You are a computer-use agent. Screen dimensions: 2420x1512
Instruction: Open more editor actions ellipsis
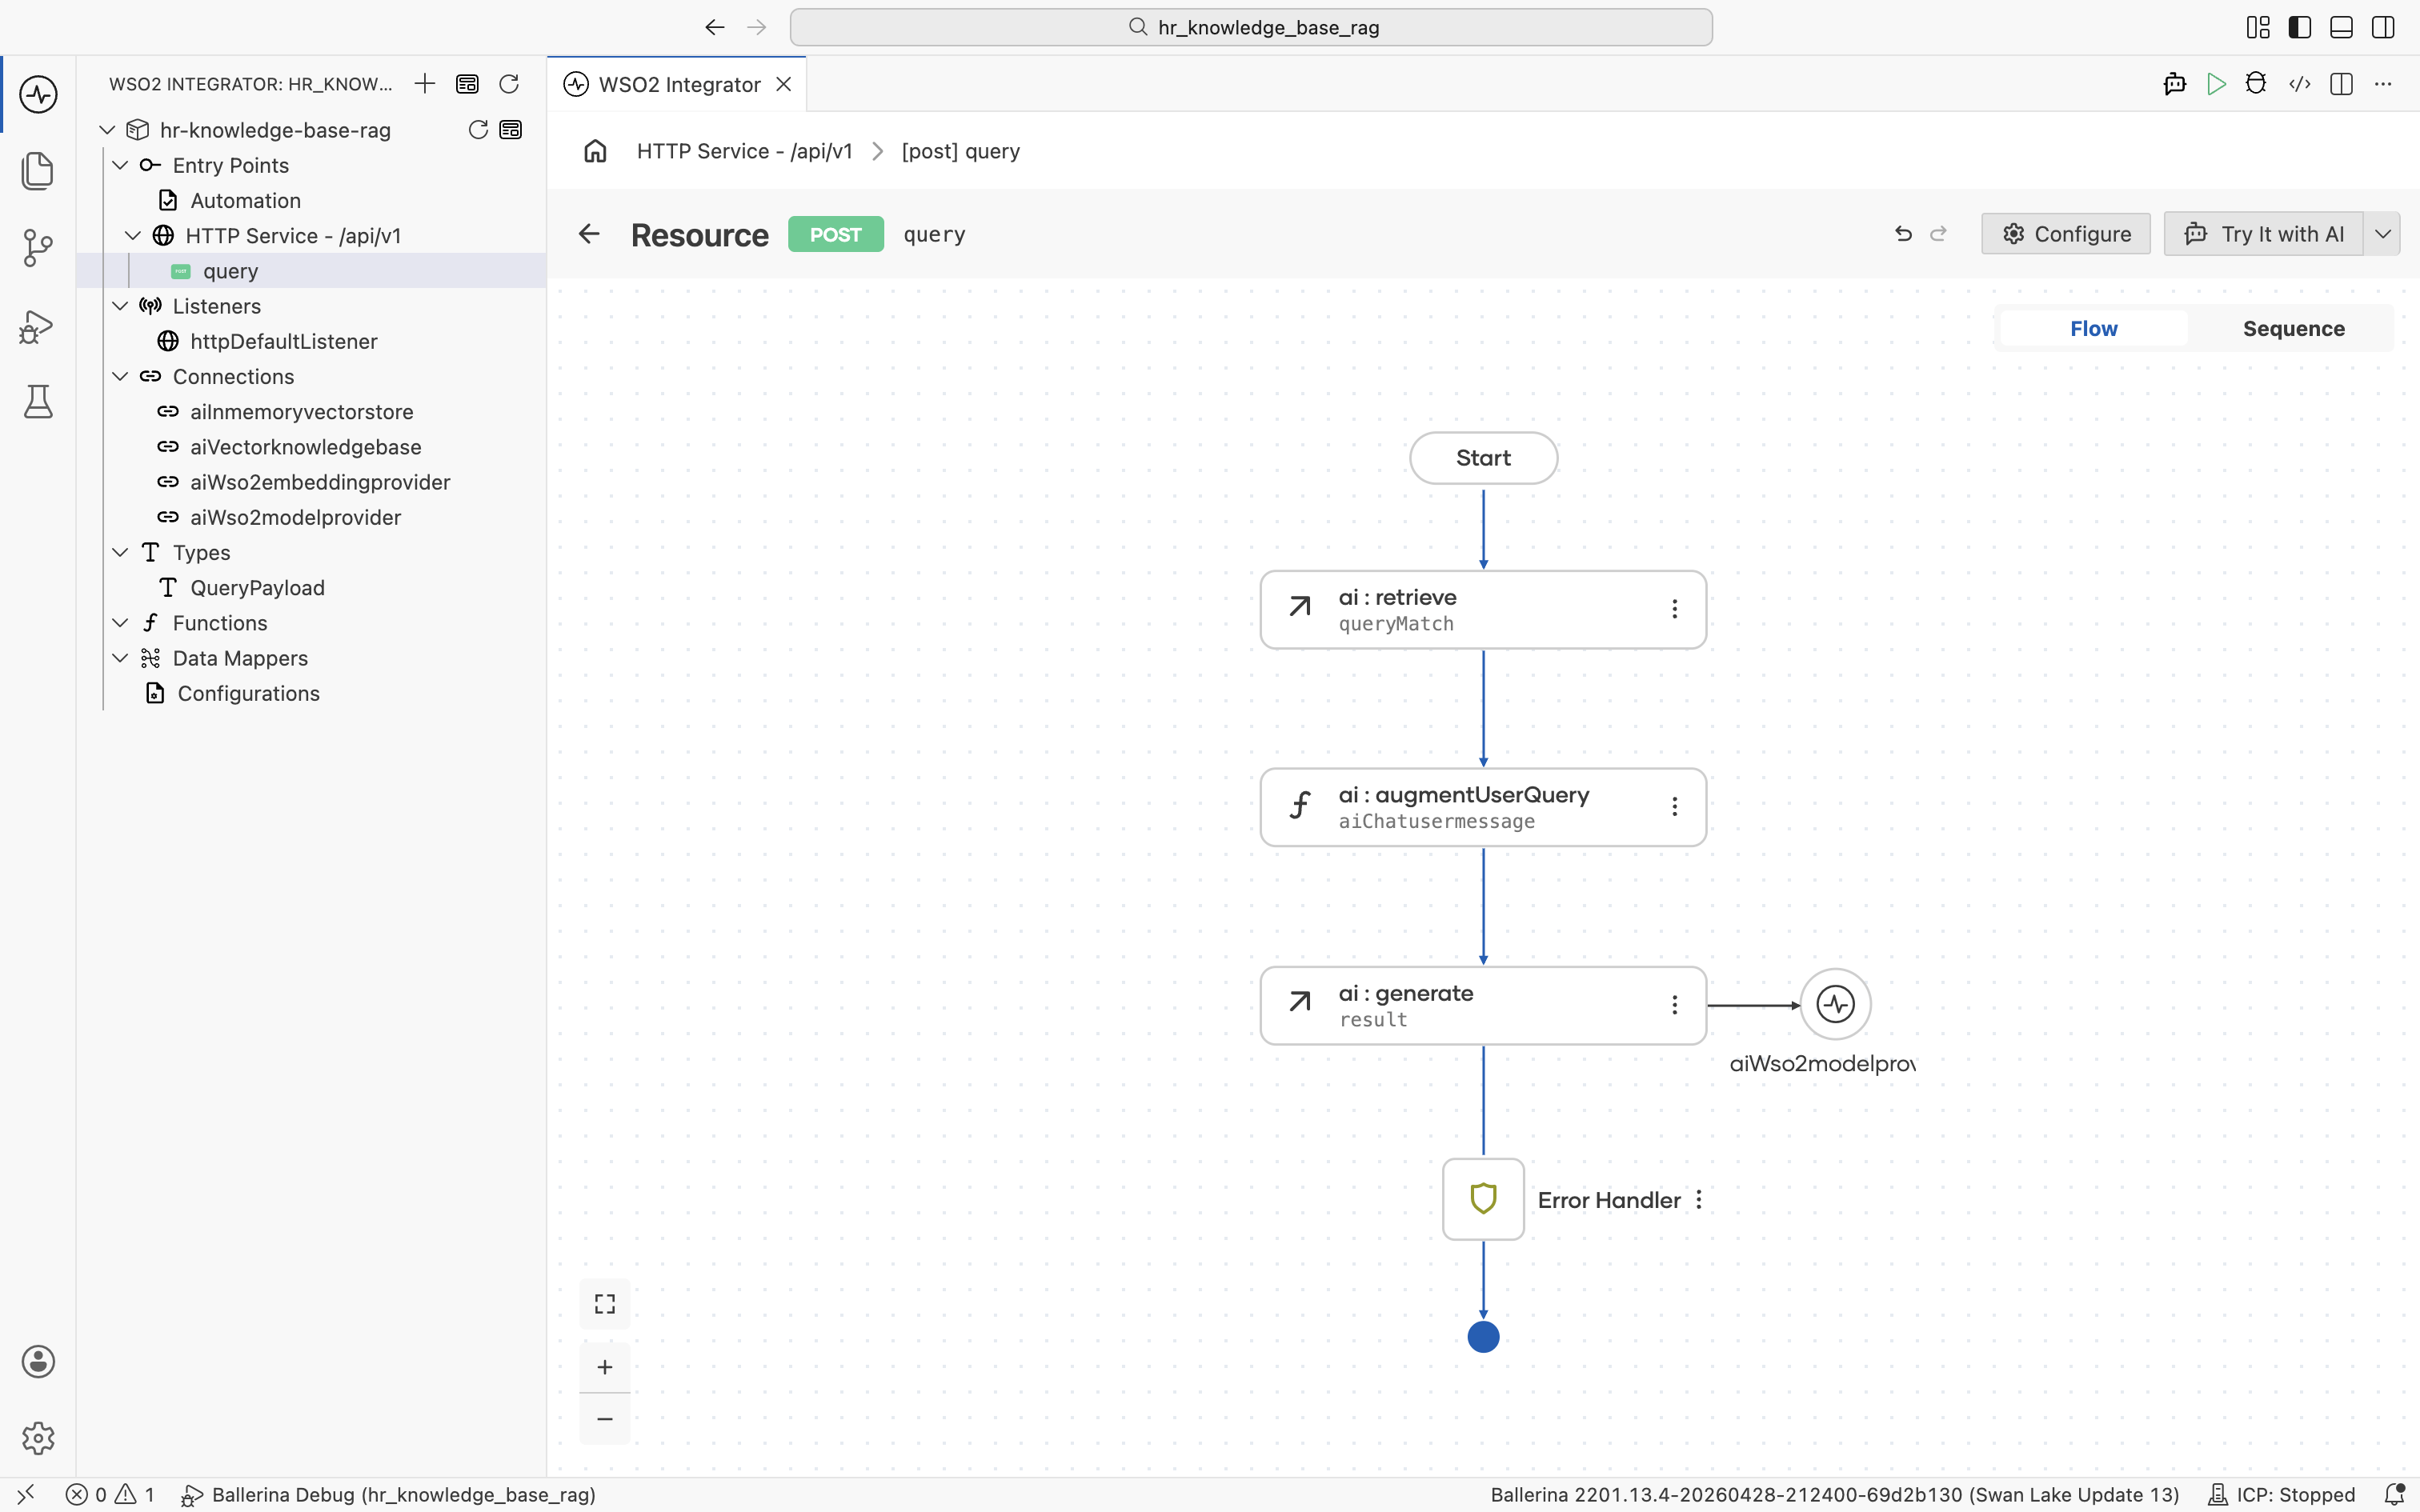(x=2383, y=84)
